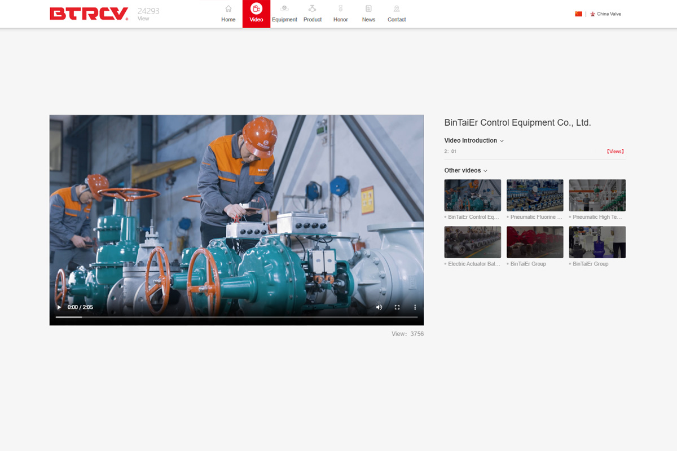Click the BTRCV logo
Image resolution: width=677 pixels, height=451 pixels.
(x=89, y=14)
